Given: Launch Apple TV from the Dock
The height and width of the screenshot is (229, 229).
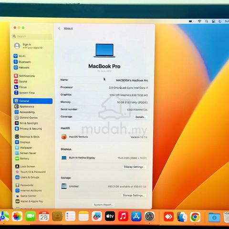Looking at the screenshot, I should coord(110,216).
